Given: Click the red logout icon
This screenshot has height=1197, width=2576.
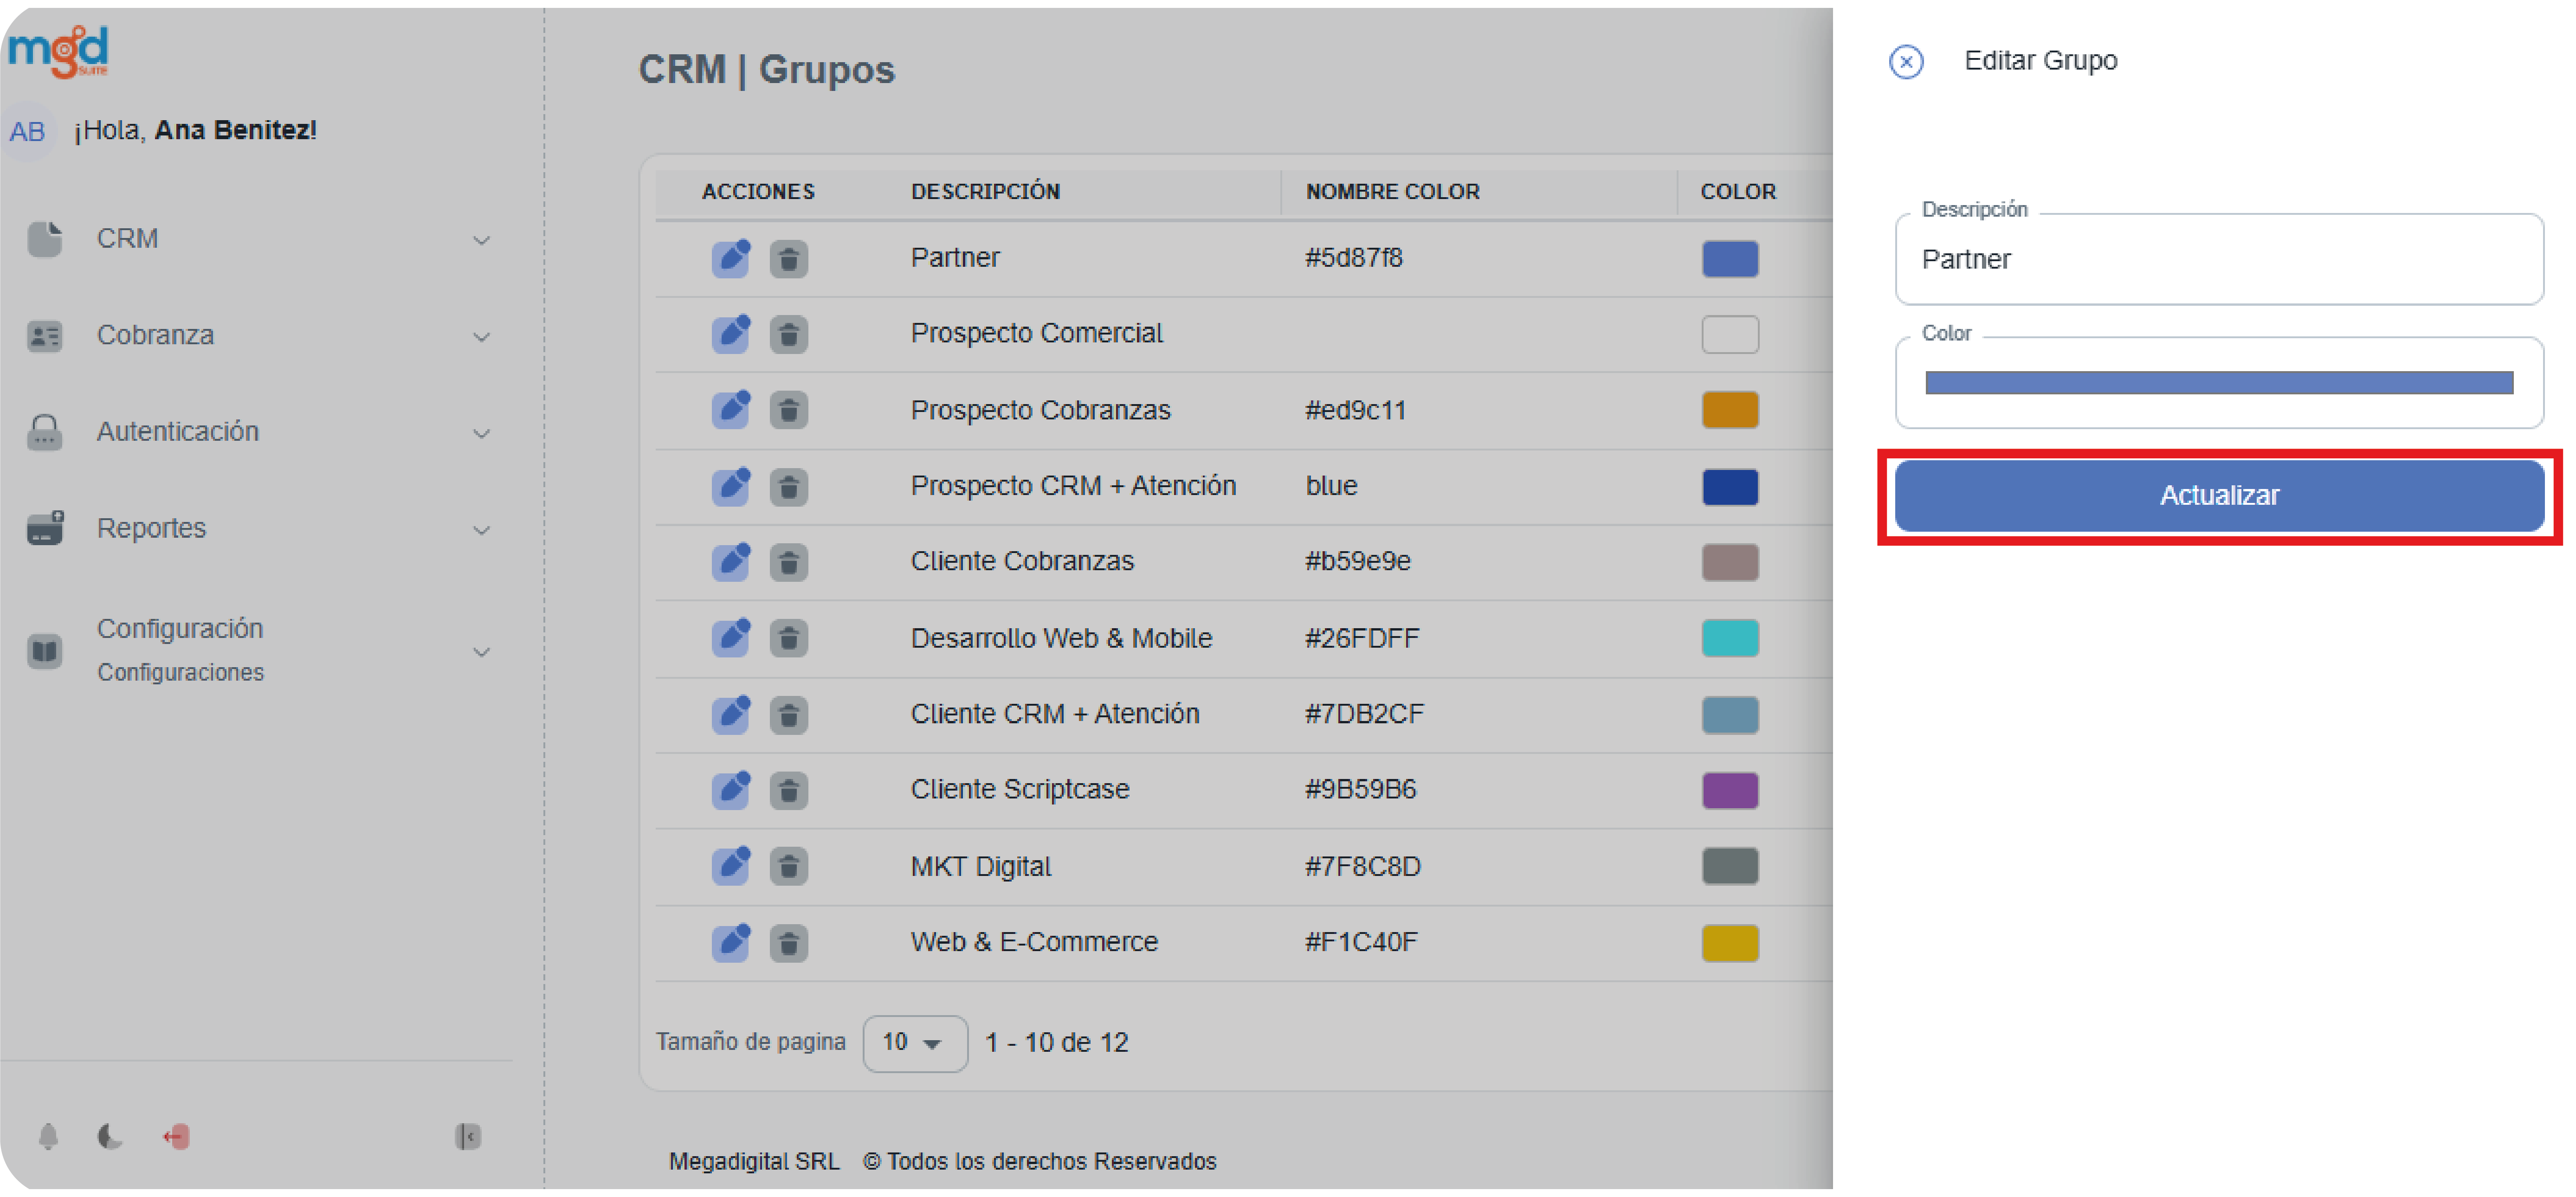Looking at the screenshot, I should pyautogui.click(x=176, y=1136).
